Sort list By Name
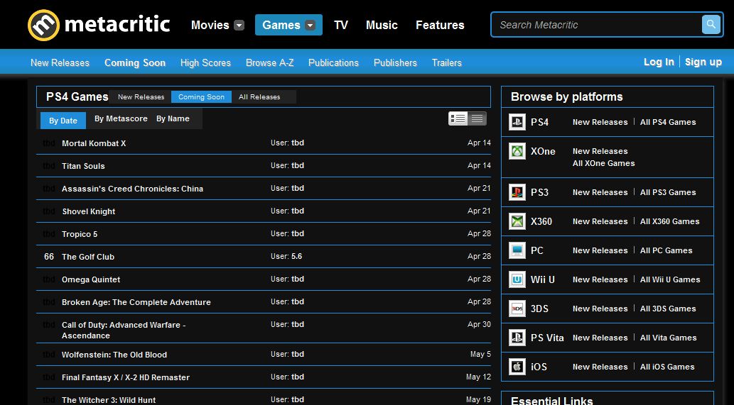 (173, 118)
